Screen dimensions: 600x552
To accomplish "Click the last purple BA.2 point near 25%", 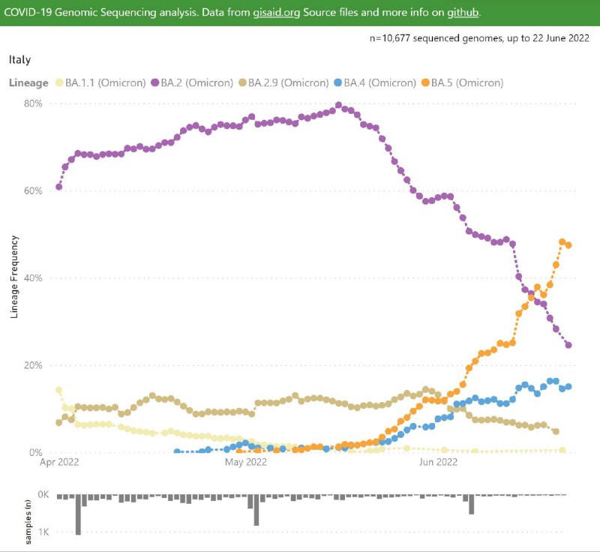I will point(568,345).
